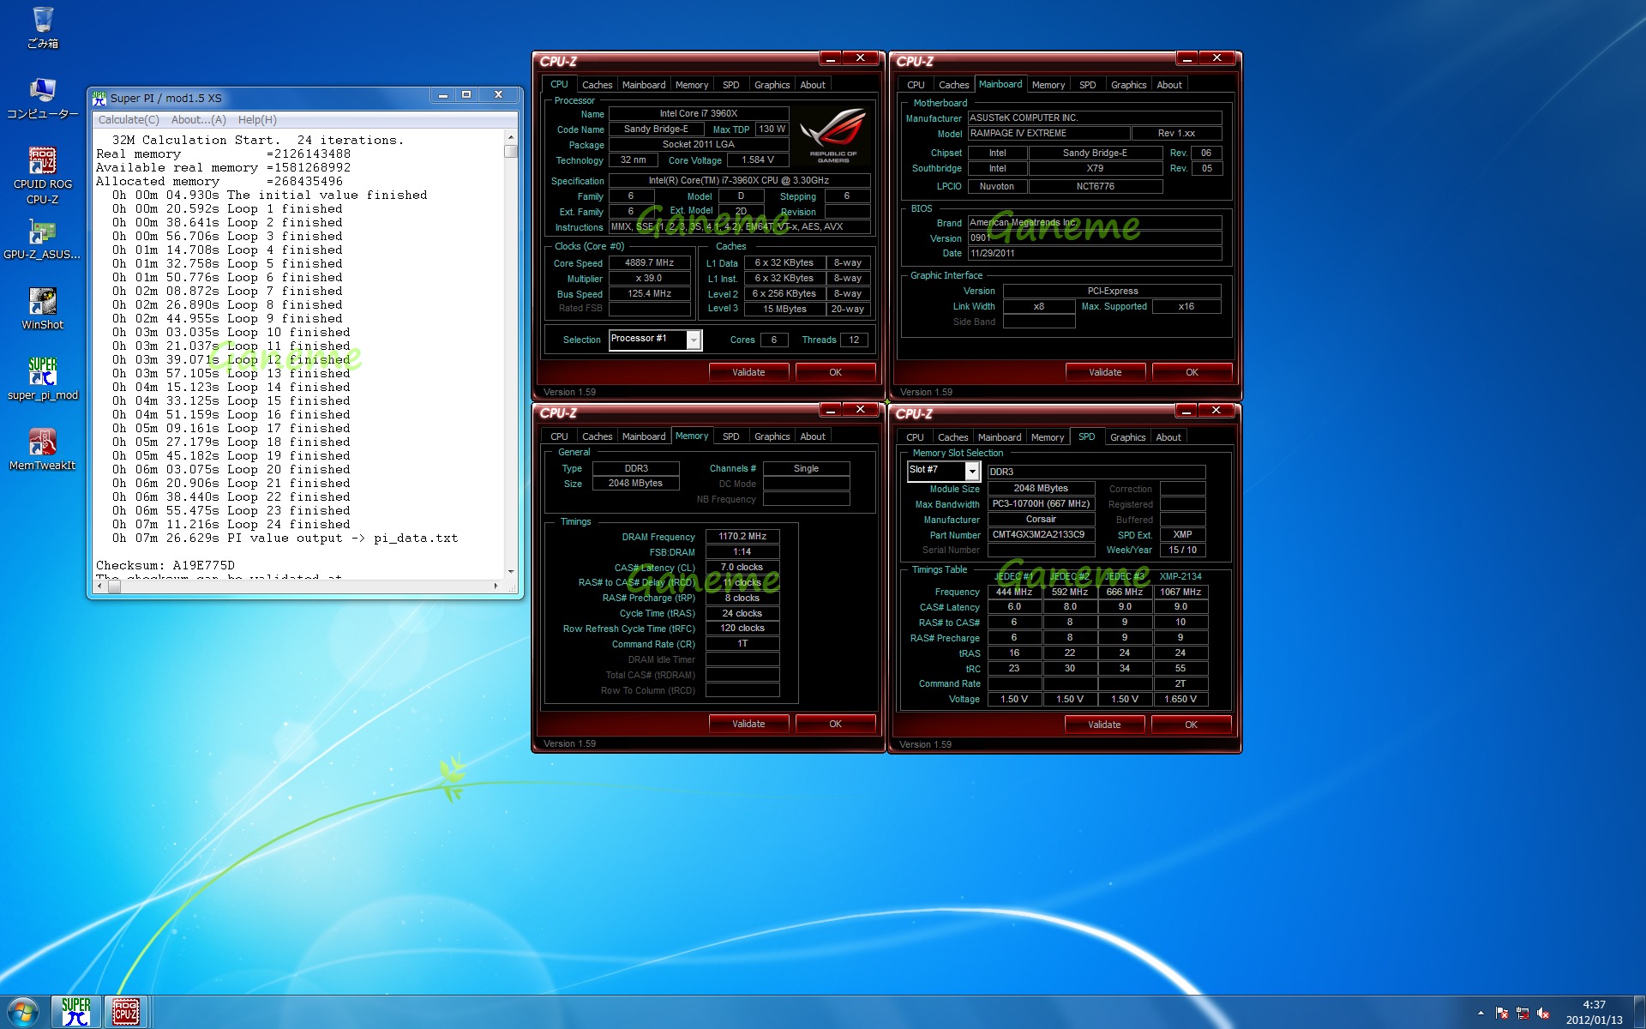Launch super_pi_mod desktop shortcut
The width and height of the screenshot is (1646, 1029).
pyautogui.click(x=42, y=379)
